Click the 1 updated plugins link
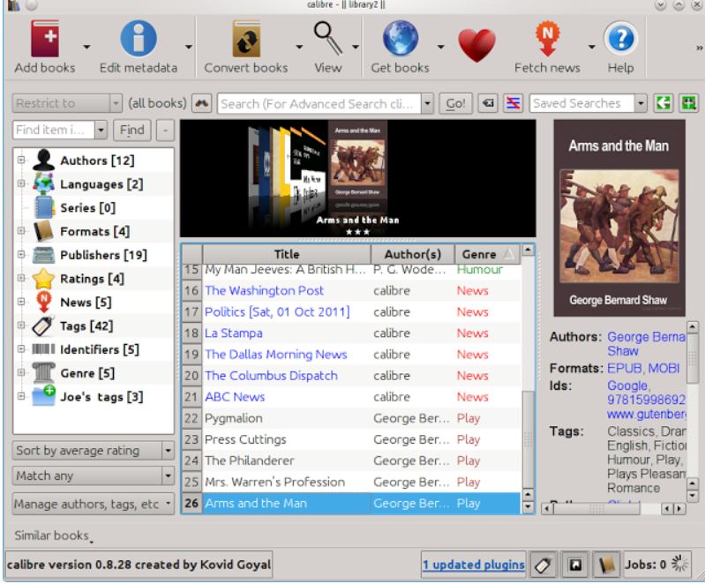The image size is (705, 584). pos(474,565)
